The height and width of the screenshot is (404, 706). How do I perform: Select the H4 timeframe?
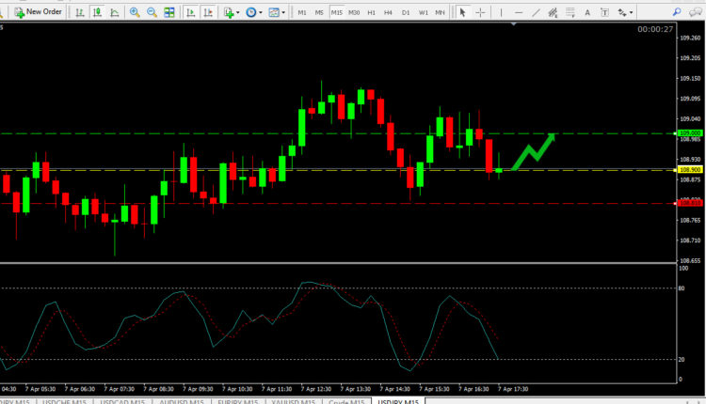point(388,12)
